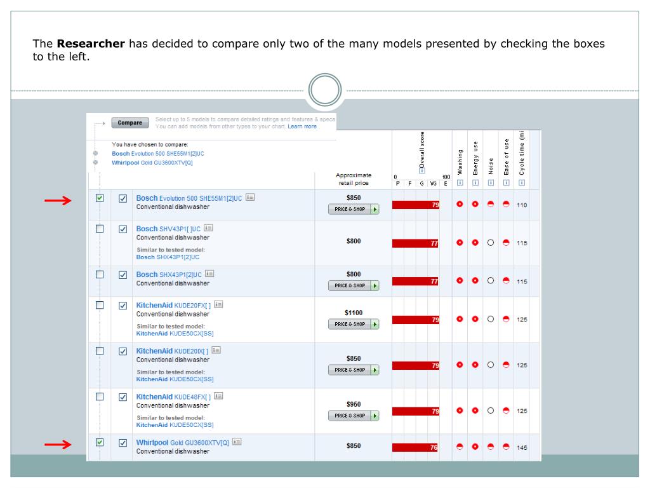Image resolution: width=650 pixels, height=488 pixels.
Task: Open the Learn more link
Action: tap(301, 126)
